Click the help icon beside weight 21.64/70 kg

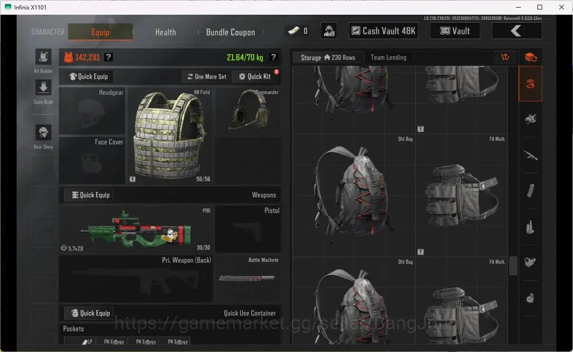273,57
